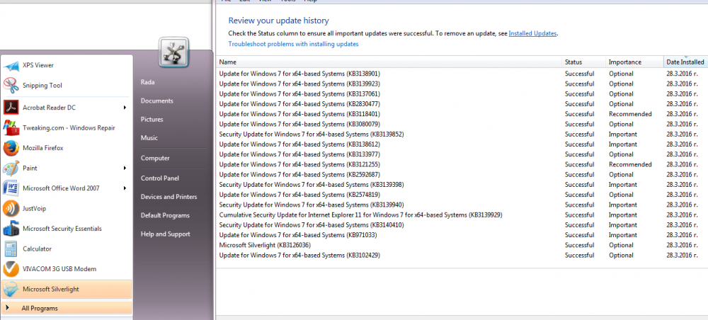708x320 pixels.
Task: Select update KB3133977 row
Action: pyautogui.click(x=462, y=154)
